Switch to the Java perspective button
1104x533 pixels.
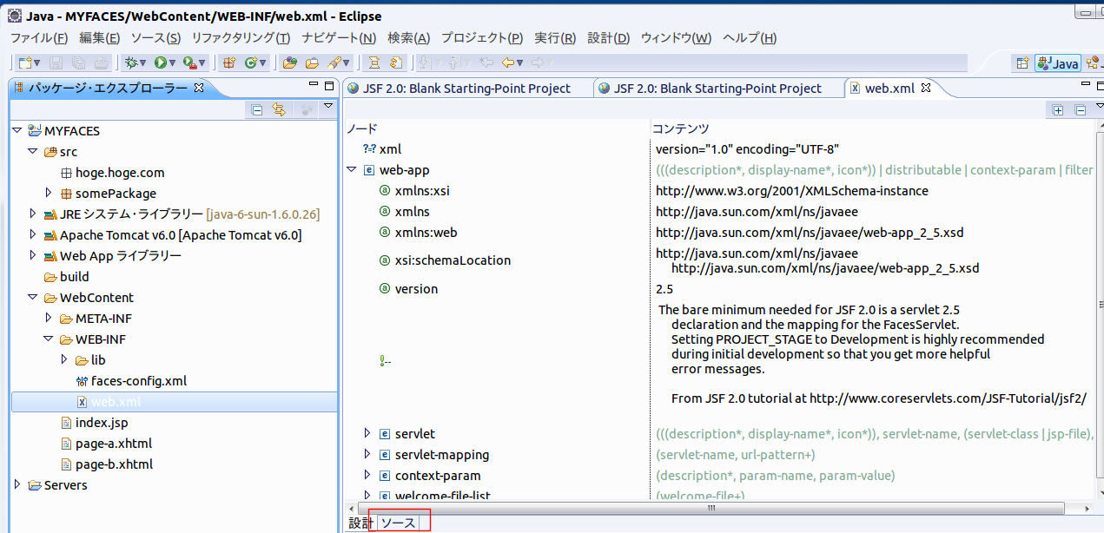coord(1057,63)
